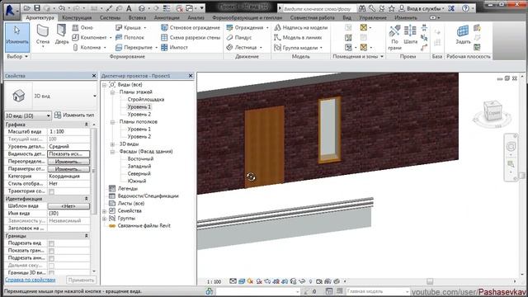Click the Применить button
528x297 pixels.
tap(81, 280)
